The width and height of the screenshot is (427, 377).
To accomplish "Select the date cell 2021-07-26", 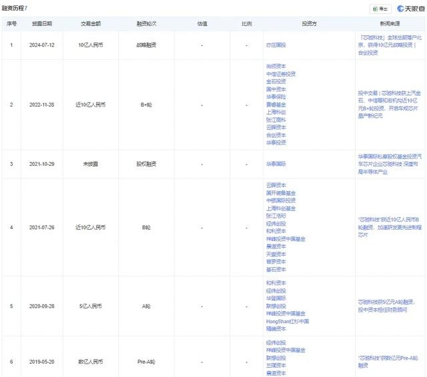I will pyautogui.click(x=42, y=227).
